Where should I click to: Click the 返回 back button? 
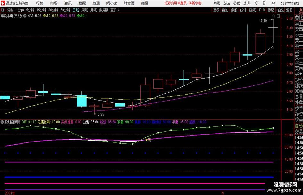[289, 10]
